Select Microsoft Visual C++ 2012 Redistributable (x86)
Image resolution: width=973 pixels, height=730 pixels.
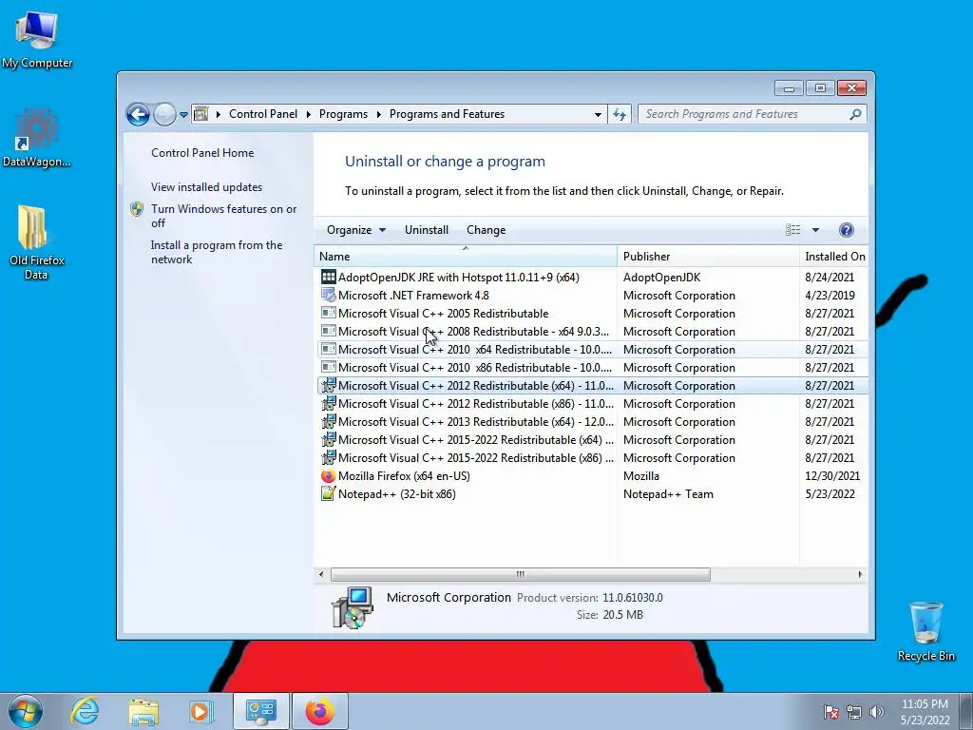(x=593, y=403)
